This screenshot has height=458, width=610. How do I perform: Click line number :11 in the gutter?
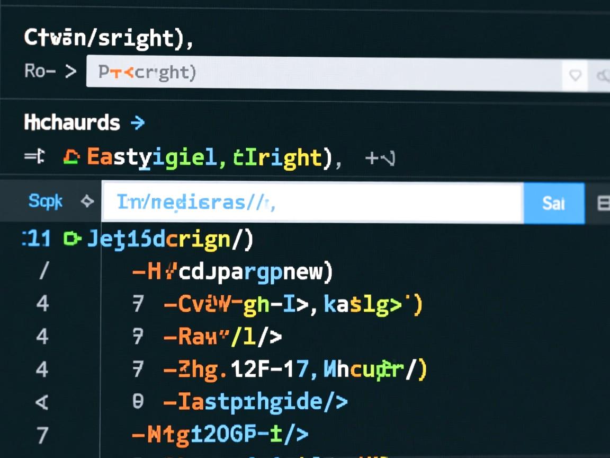coord(37,239)
